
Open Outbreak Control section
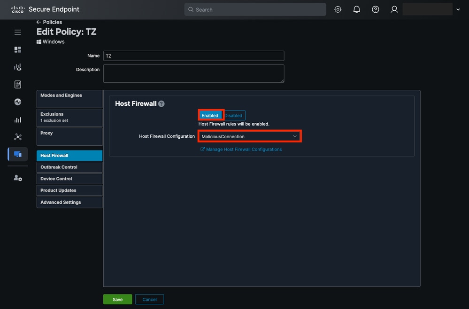[x=69, y=167]
